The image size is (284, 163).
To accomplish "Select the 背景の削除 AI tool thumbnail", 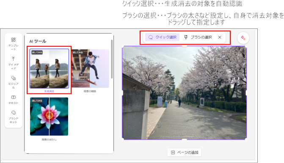I will pos(90,68).
